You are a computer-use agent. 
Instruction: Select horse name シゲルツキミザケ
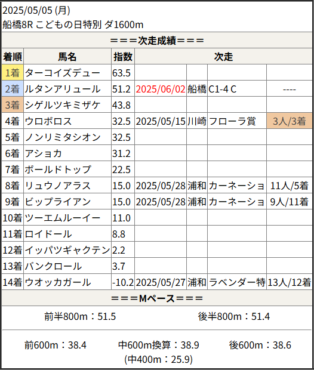pyautogui.click(x=63, y=105)
